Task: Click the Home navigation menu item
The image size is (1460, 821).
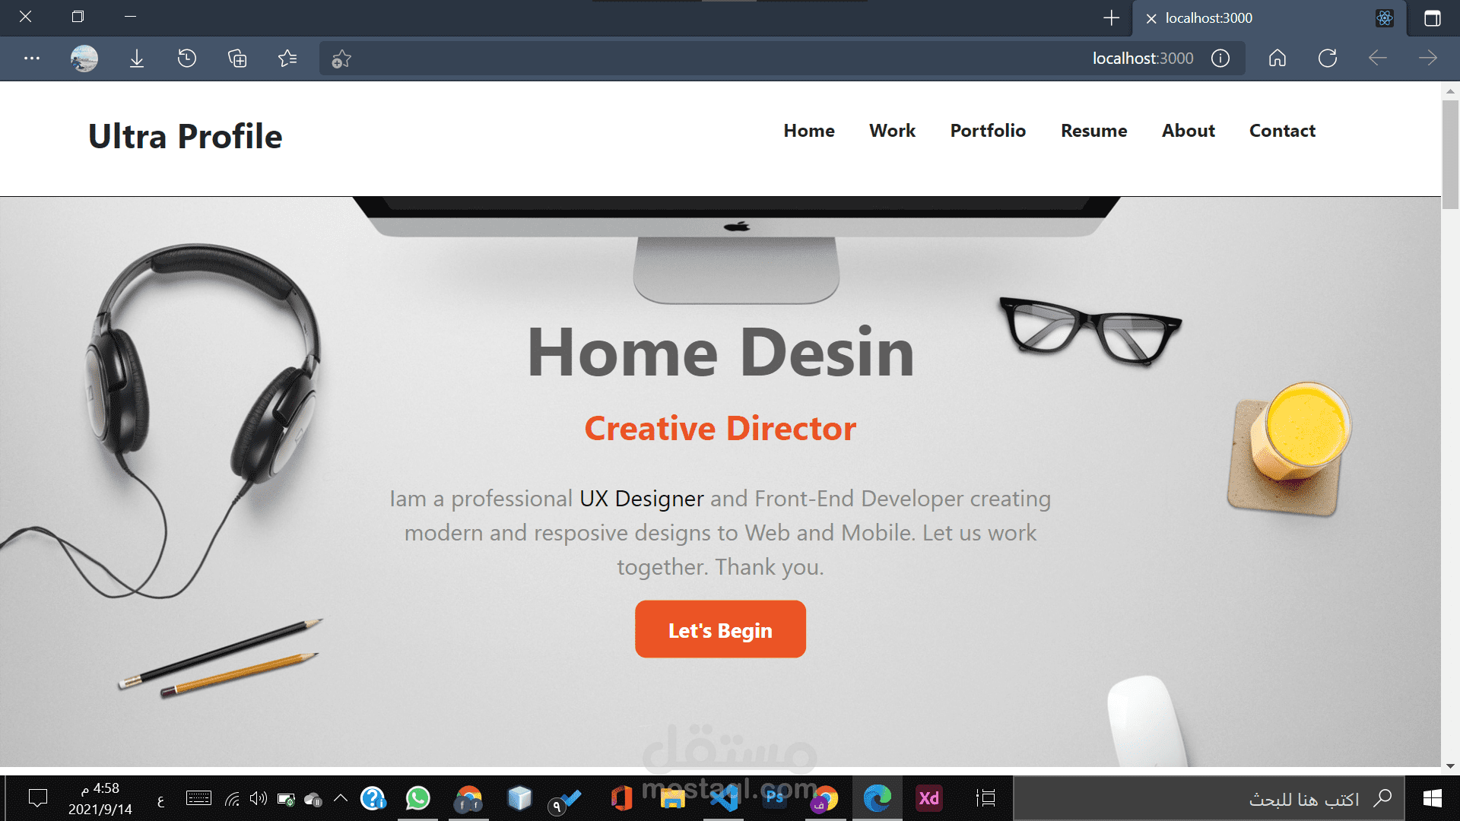Action: click(x=808, y=129)
